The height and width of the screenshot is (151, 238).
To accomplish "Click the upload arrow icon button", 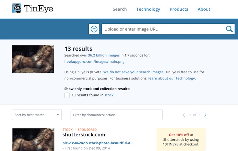I will 94,29.
